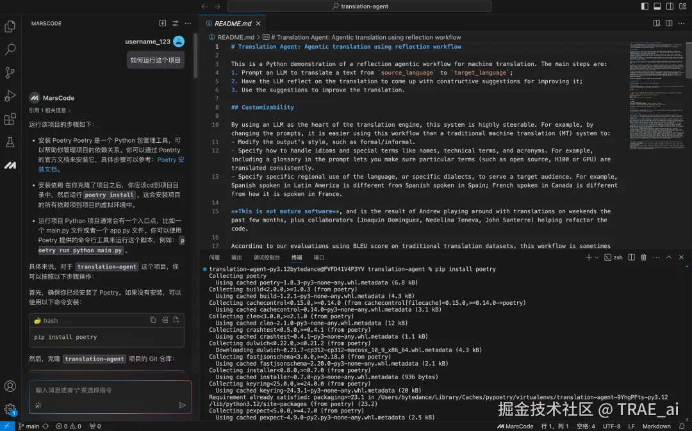The width and height of the screenshot is (692, 431).
Task: Toggle primary side bar visibility
Action: 645,6
